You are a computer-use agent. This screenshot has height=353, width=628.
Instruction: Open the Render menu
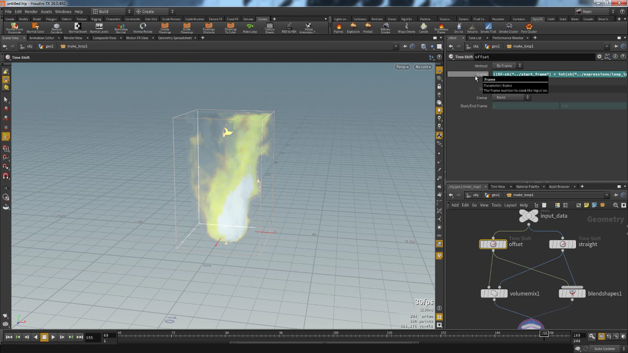point(31,12)
